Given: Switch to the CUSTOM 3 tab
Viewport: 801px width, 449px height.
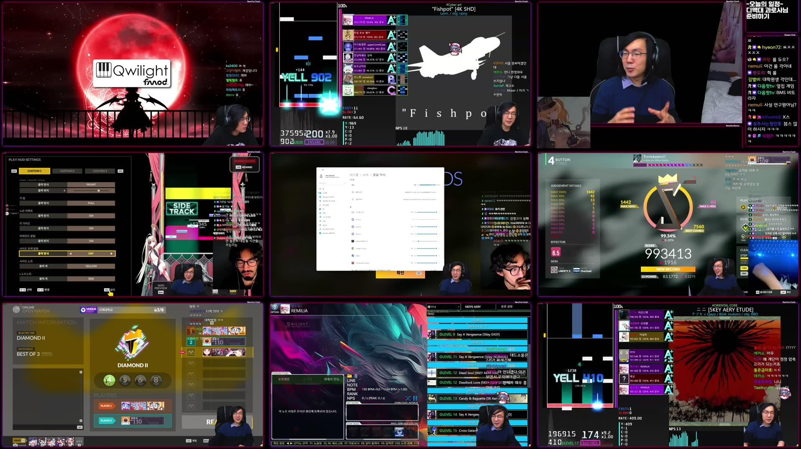Looking at the screenshot, I should (100, 171).
